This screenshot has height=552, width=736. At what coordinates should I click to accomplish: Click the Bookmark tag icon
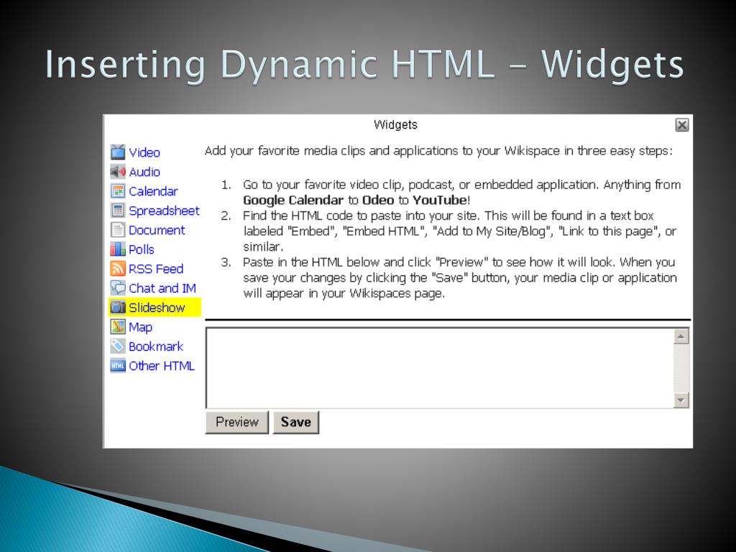click(x=118, y=346)
